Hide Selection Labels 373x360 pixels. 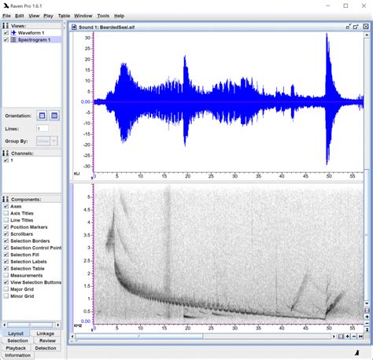click(6, 262)
